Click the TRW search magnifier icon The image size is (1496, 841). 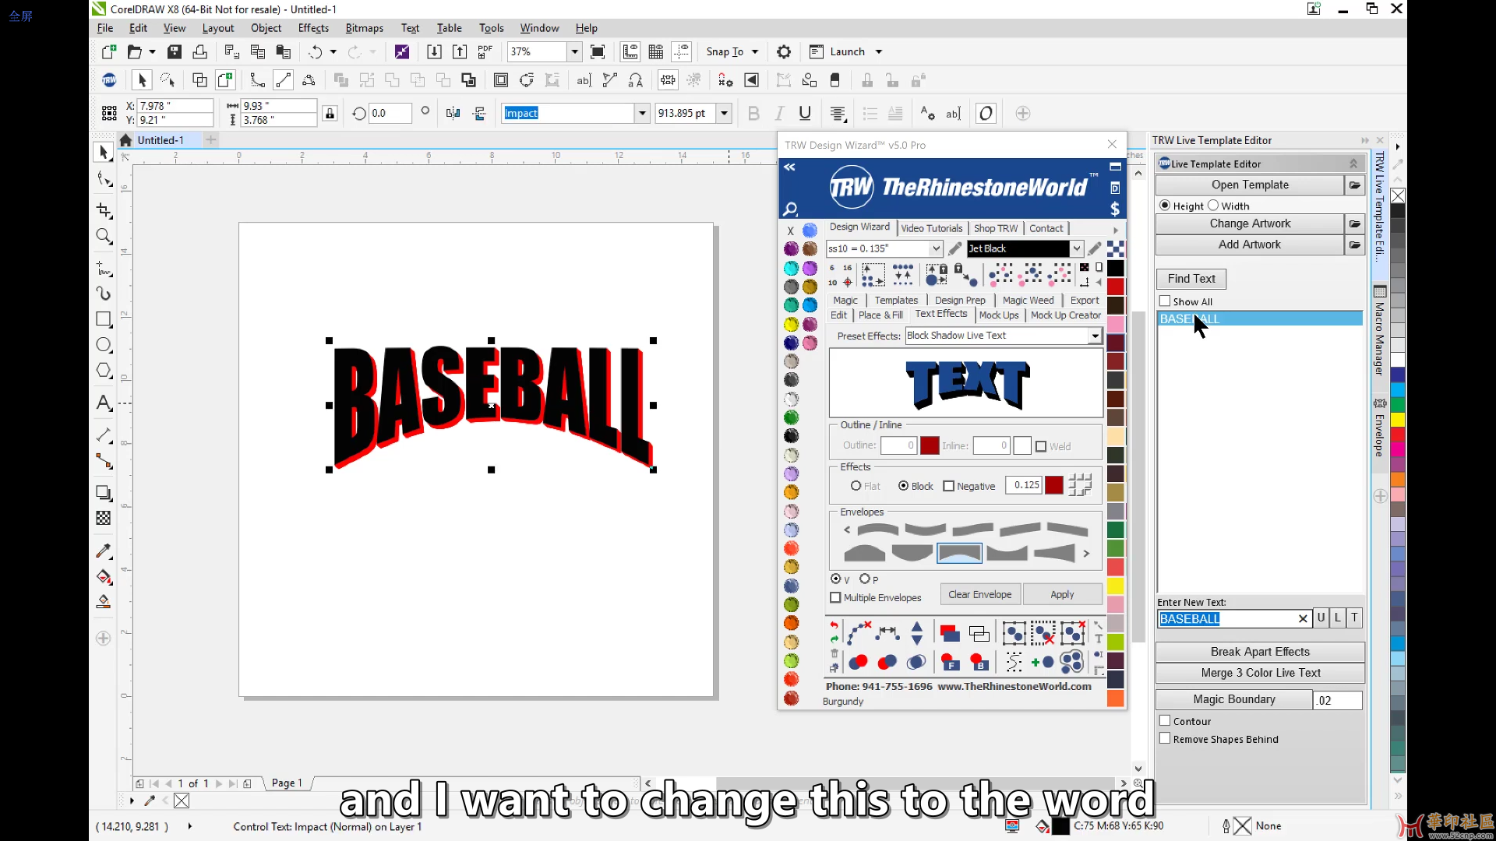[x=790, y=209]
